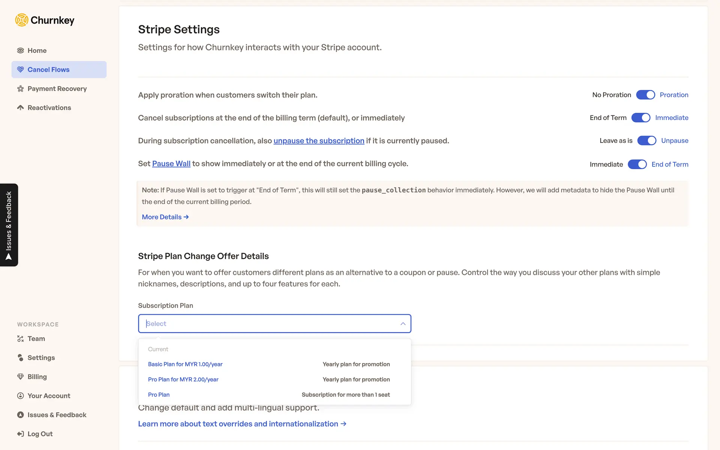Screen dimensions: 720x450
Task: Open Settings in the Workspace menu
Action: coord(41,358)
